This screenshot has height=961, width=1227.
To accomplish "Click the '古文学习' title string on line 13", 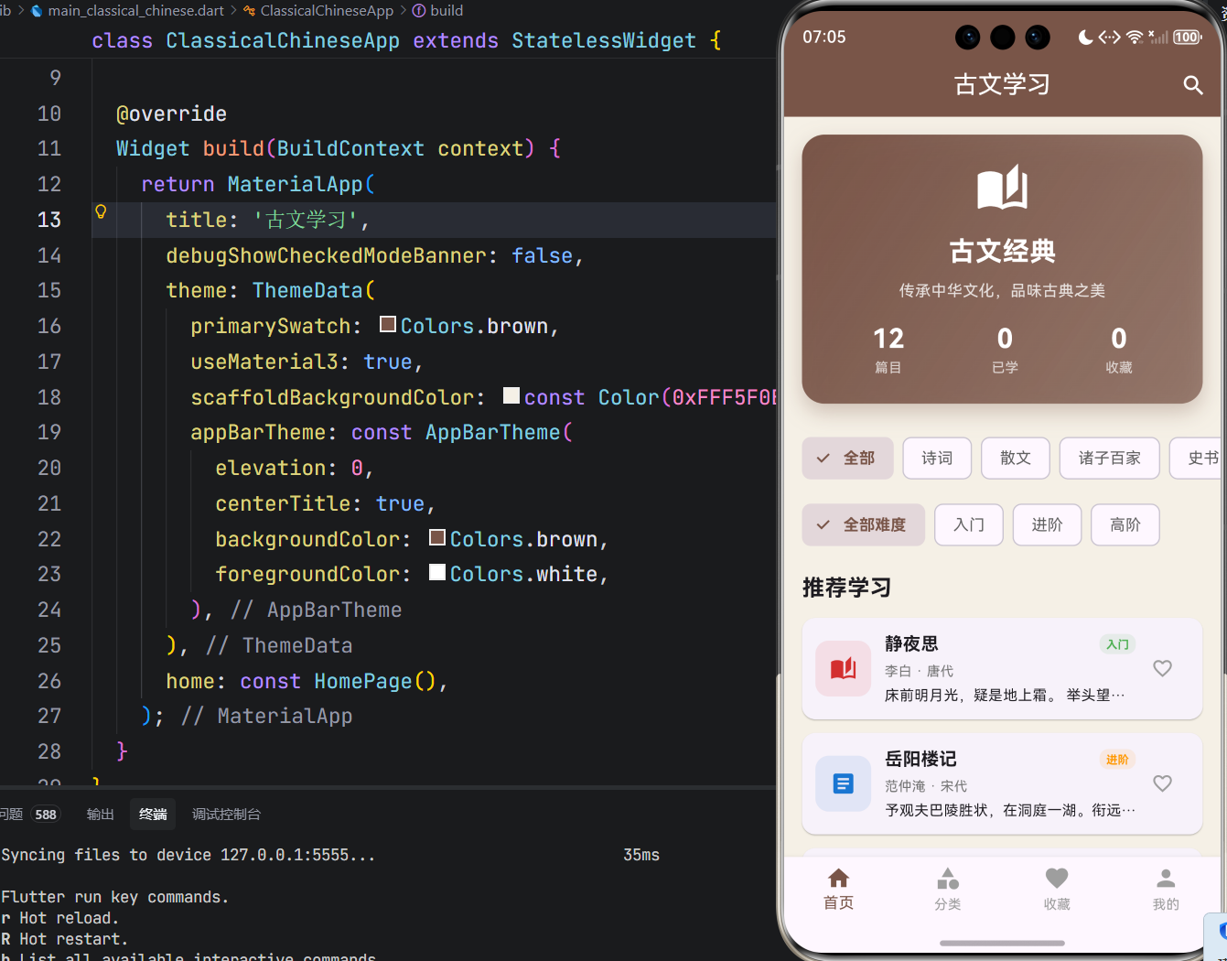I will 307,220.
